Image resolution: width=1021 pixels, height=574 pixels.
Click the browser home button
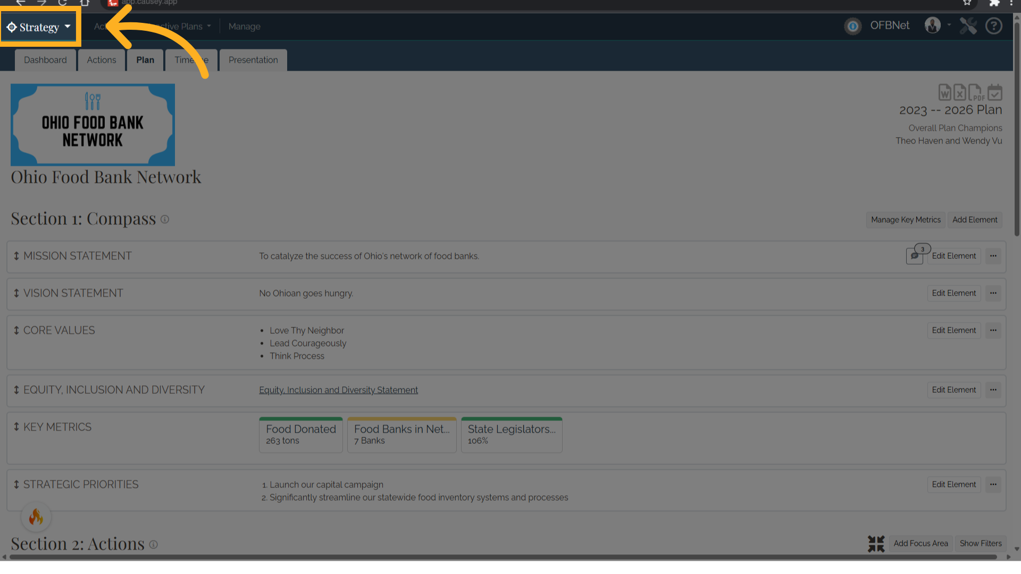click(x=85, y=3)
